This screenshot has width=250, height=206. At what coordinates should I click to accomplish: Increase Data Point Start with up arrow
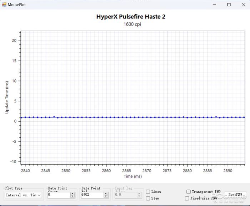72,194
